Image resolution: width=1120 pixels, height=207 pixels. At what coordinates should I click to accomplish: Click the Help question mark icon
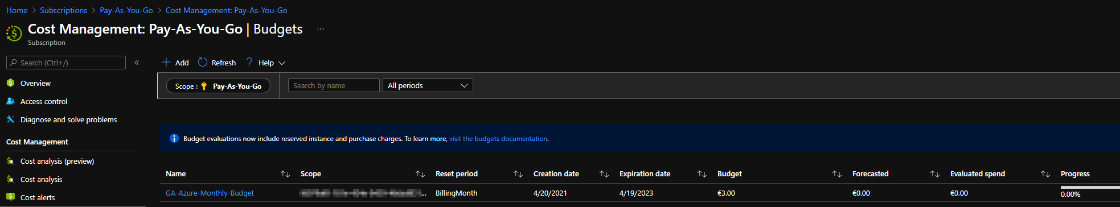(249, 62)
